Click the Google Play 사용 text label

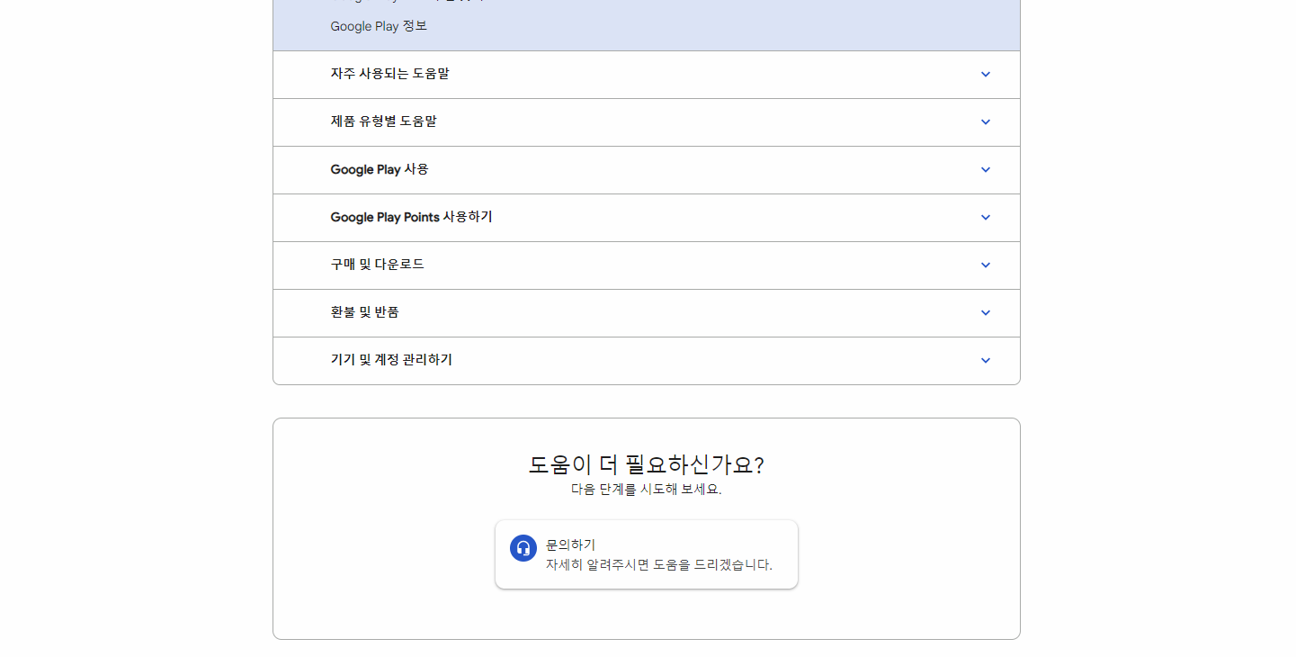(377, 169)
